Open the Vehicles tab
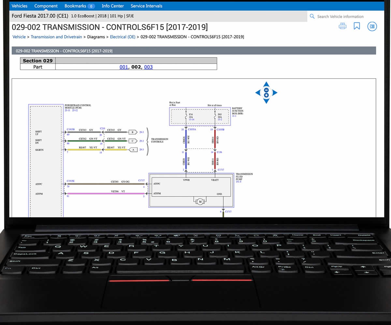Screen dimensions: 391x325 20,6
